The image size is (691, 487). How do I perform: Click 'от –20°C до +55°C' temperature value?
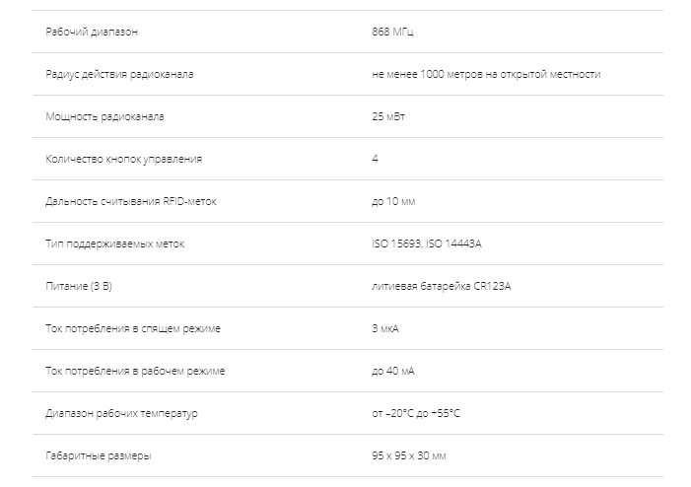point(416,413)
